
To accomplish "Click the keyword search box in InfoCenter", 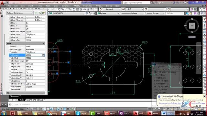I will coord(136,3).
